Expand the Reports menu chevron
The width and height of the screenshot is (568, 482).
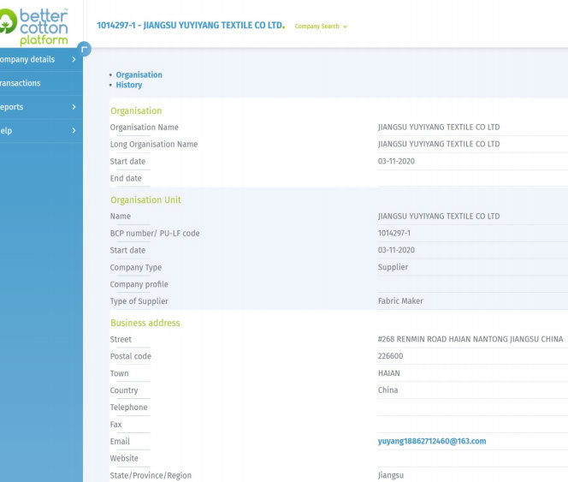point(74,107)
